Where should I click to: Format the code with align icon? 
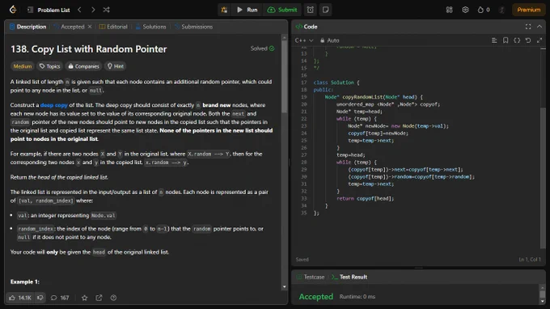pos(494,40)
